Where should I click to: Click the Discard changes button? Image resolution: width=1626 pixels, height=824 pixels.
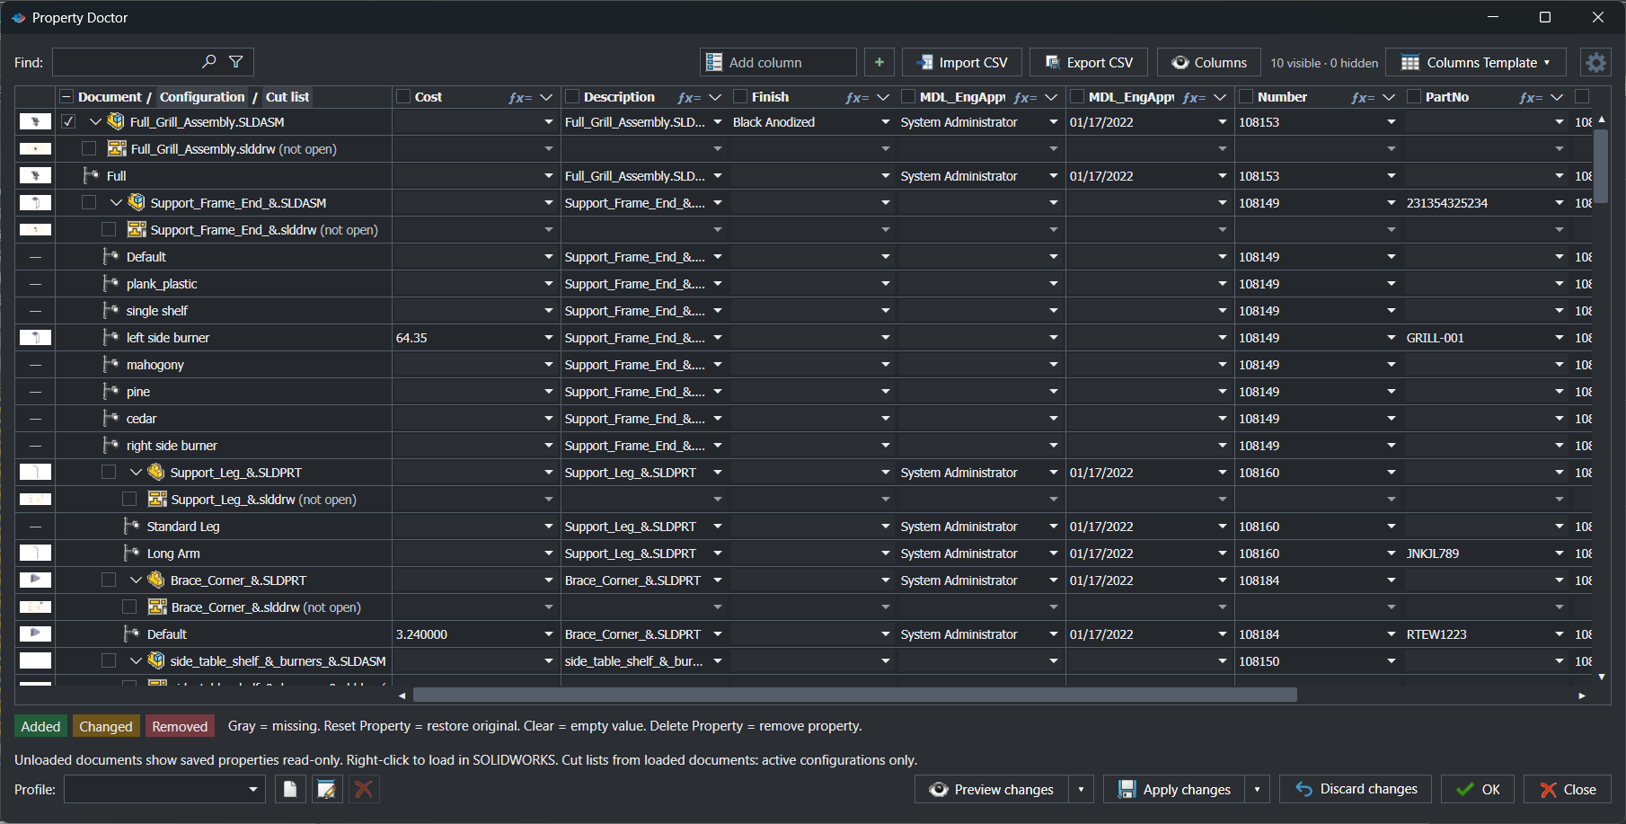coord(1356,789)
